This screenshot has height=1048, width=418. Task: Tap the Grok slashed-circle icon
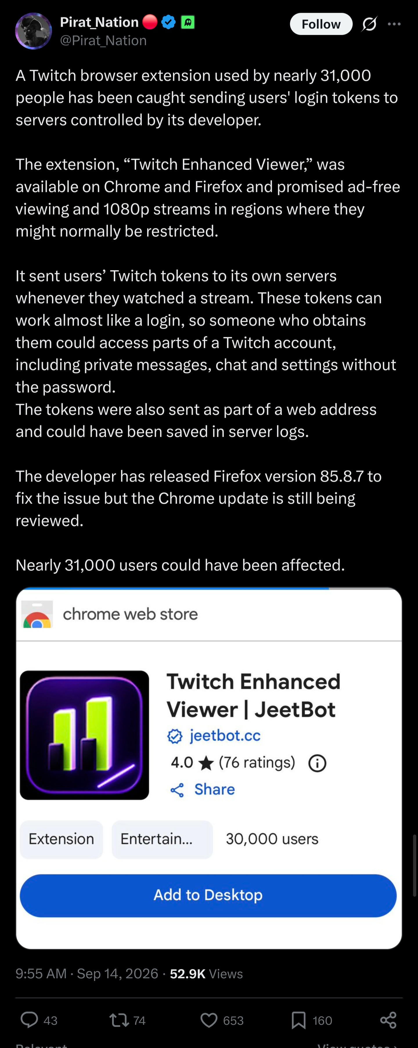point(369,24)
